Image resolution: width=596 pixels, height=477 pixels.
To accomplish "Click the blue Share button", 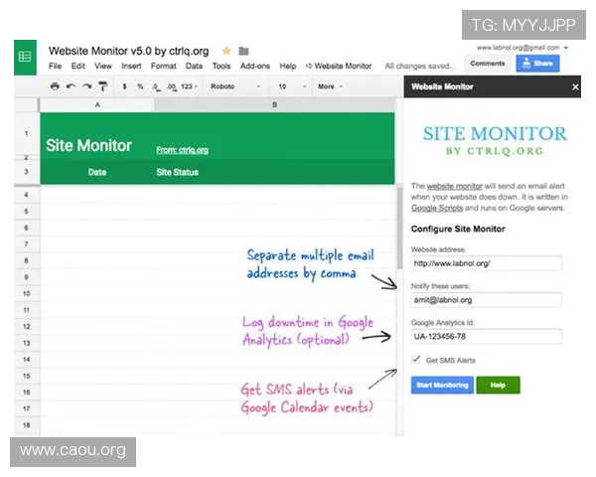I will pos(537,64).
